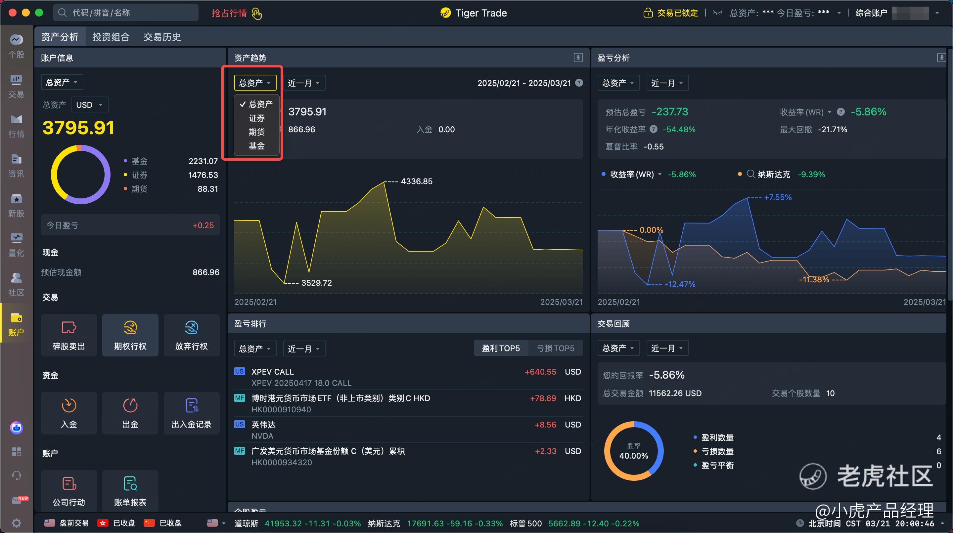Switch to 亏损TOP5 ranking
The image size is (953, 533).
tap(555, 348)
